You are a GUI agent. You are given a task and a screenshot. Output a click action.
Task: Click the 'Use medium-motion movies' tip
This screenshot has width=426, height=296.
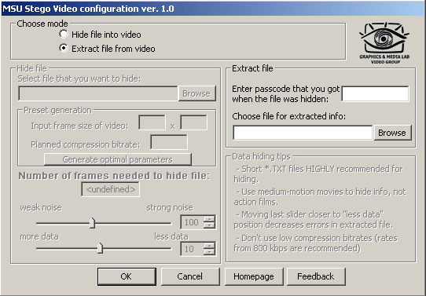point(320,197)
